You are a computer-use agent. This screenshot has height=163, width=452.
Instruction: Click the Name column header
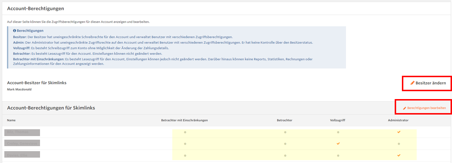11,120
